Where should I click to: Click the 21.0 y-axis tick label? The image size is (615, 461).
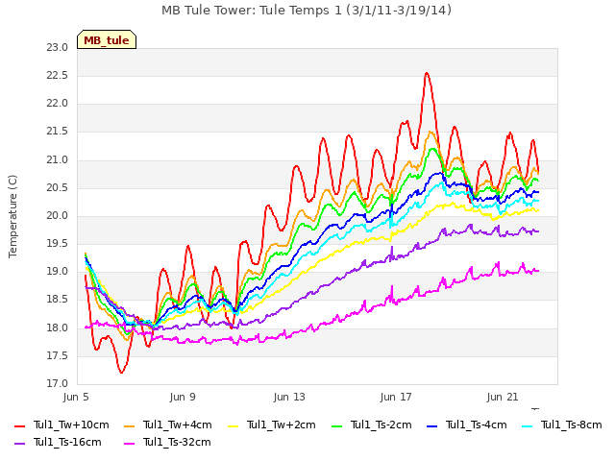(58, 160)
